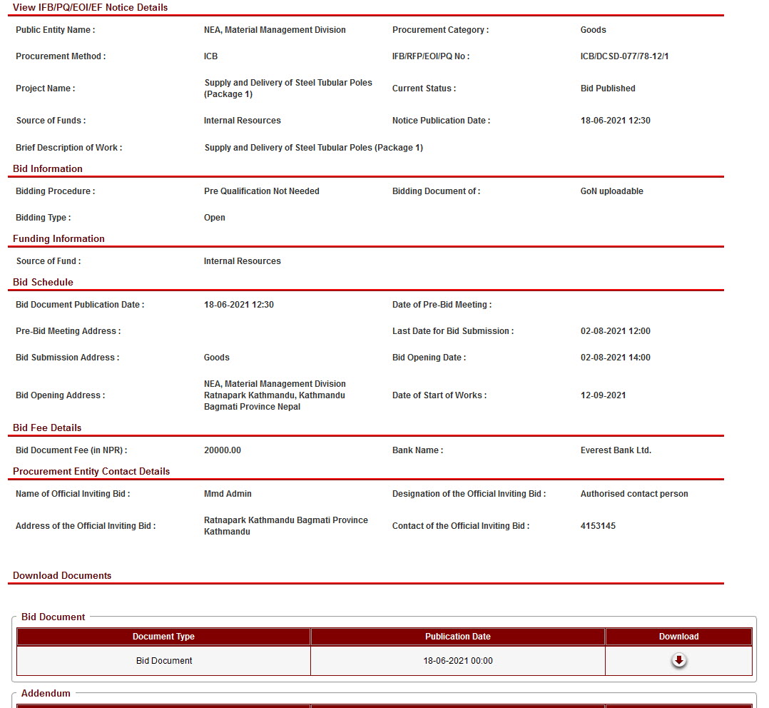The height and width of the screenshot is (708, 769).
Task: Click the Download column header
Action: pos(678,637)
